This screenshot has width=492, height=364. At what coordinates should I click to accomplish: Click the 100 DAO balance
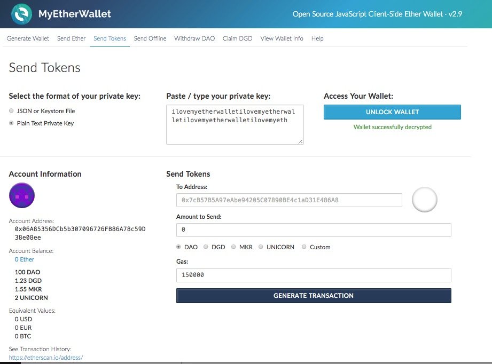[x=28, y=272]
